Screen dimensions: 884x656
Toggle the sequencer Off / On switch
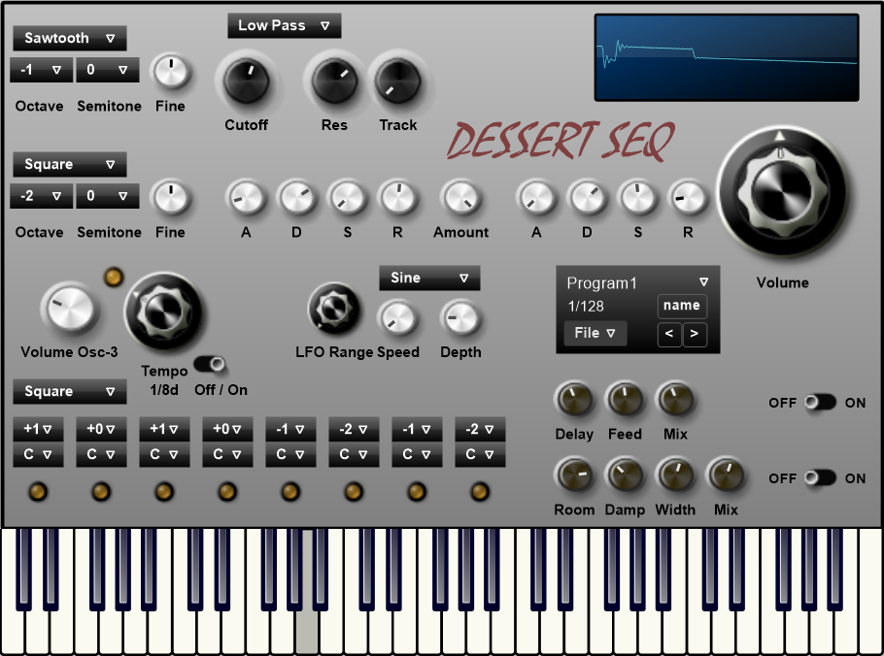pyautogui.click(x=210, y=365)
